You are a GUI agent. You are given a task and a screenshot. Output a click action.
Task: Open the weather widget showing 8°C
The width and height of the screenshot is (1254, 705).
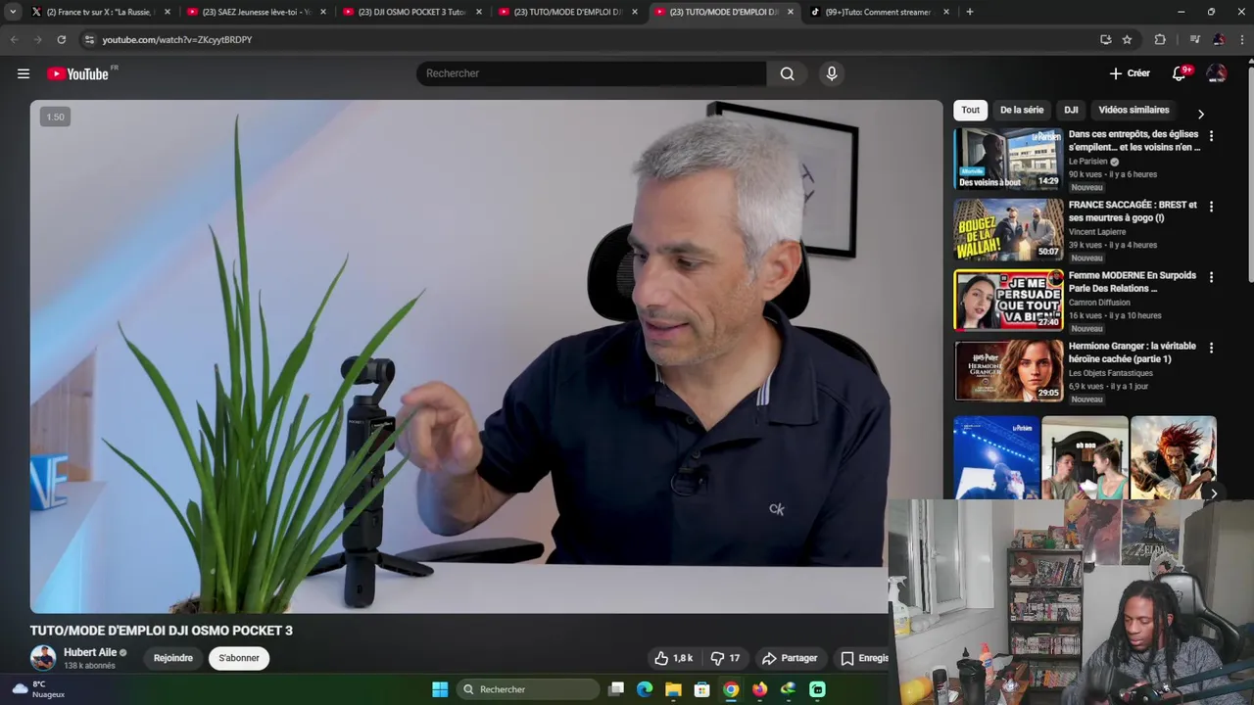tap(37, 689)
